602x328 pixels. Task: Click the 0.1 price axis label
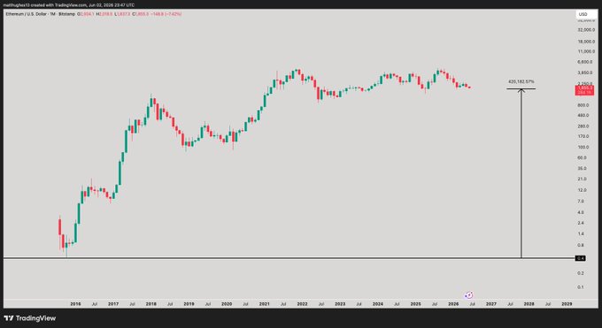581,287
